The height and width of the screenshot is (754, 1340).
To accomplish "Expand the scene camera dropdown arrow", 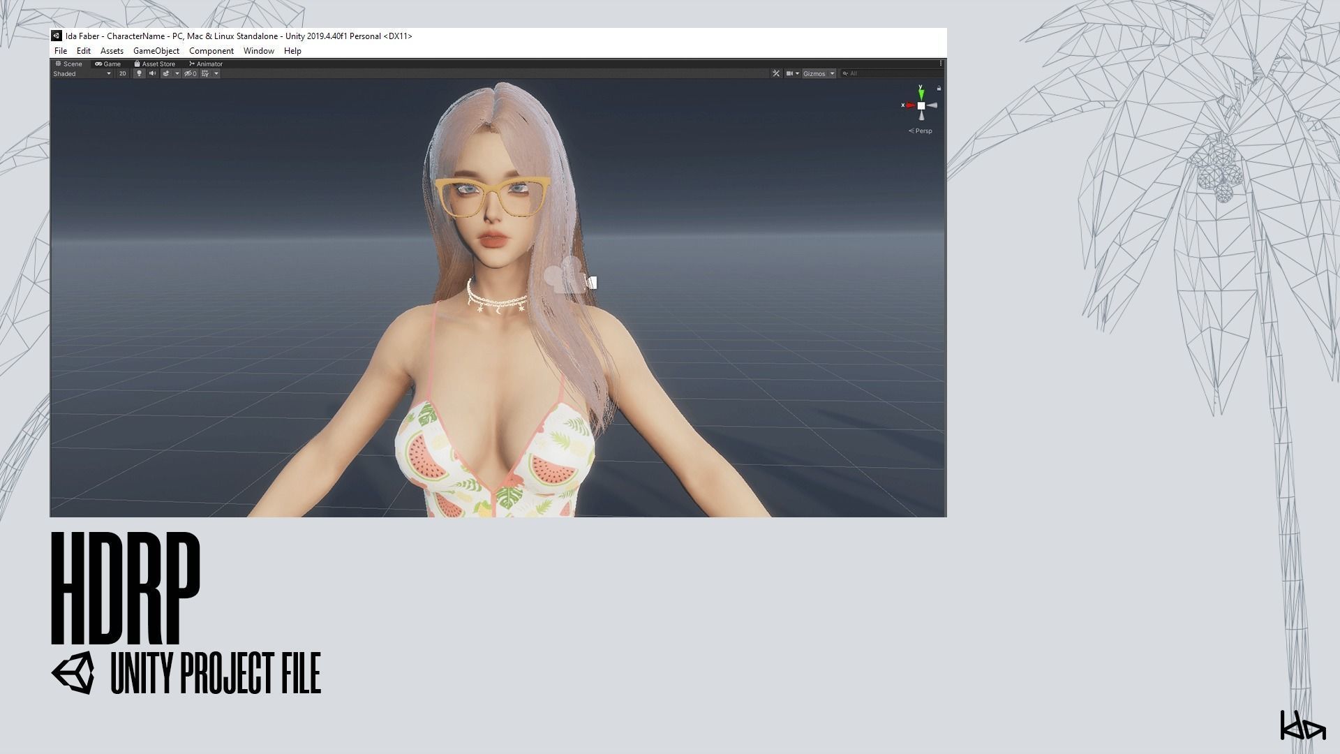I will [797, 73].
